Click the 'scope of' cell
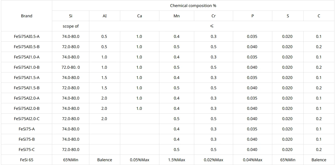The width and height of the screenshot is (335, 165). click(x=71, y=26)
